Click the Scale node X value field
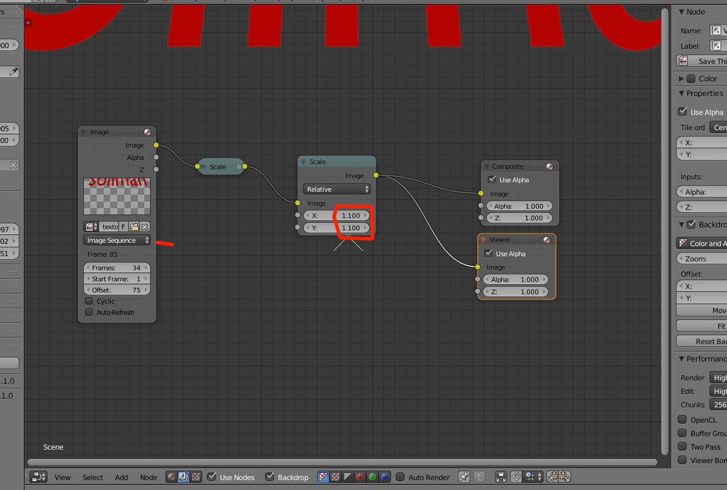 337,216
